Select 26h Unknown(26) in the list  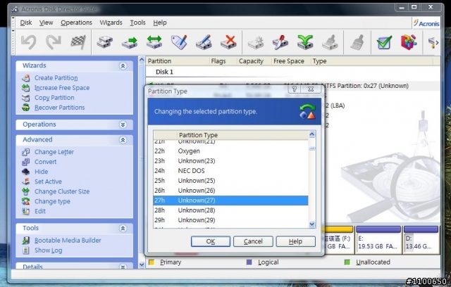pyautogui.click(x=230, y=191)
